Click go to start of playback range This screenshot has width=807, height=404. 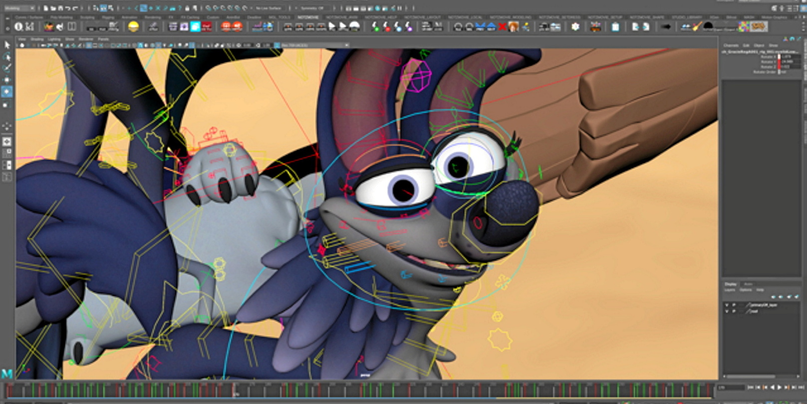pos(750,388)
